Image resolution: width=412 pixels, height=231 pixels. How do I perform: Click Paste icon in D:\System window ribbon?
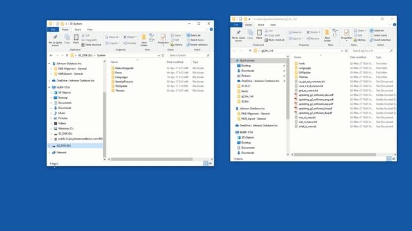76,37
